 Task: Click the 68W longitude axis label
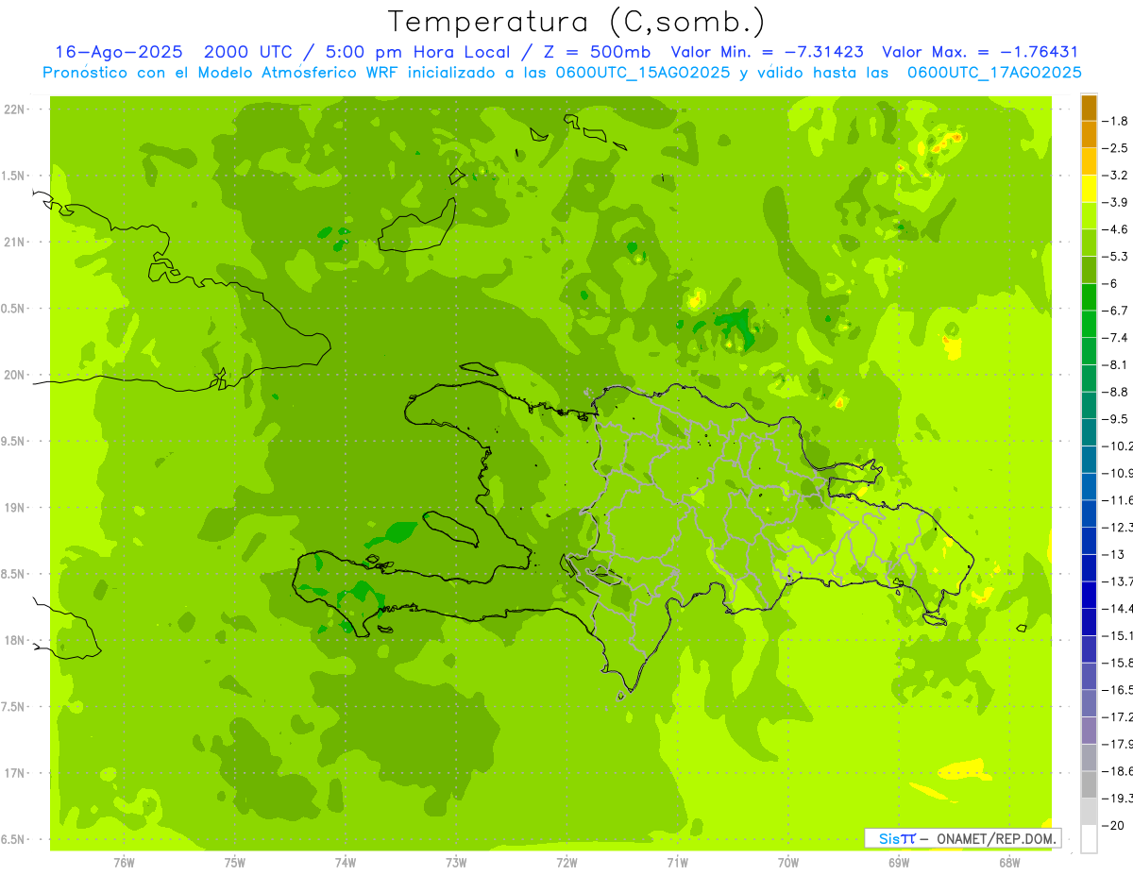tap(1008, 862)
